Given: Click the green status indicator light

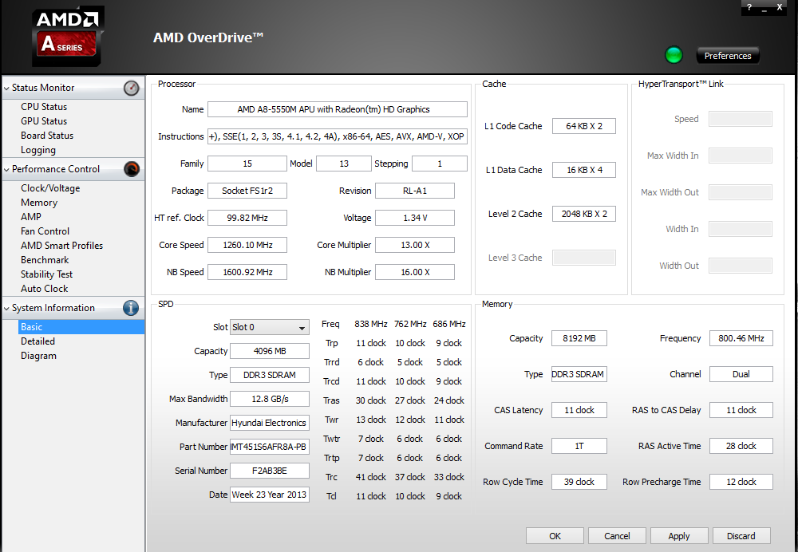Looking at the screenshot, I should click(x=674, y=55).
